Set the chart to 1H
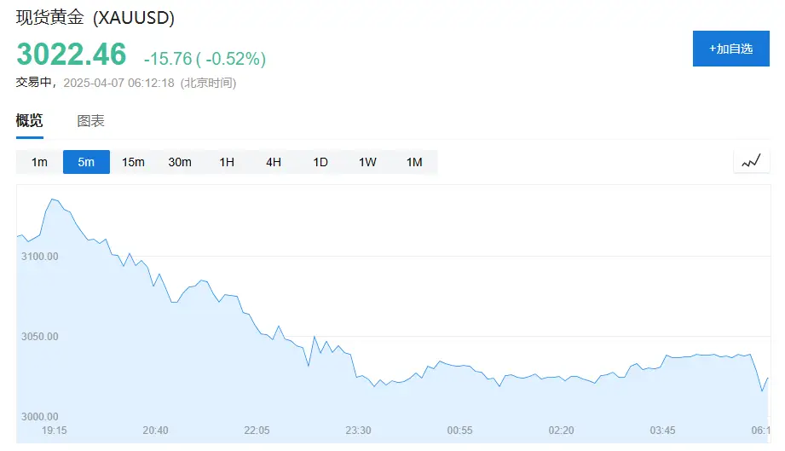The height and width of the screenshot is (451, 785). 227,162
